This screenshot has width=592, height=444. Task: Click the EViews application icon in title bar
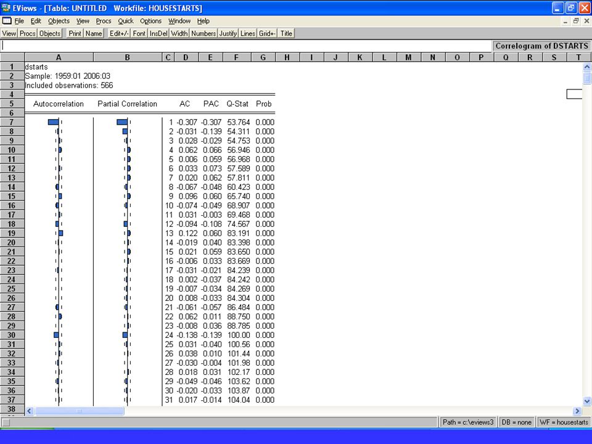(x=6, y=7)
